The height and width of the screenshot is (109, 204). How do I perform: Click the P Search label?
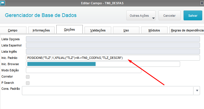pos(8,83)
